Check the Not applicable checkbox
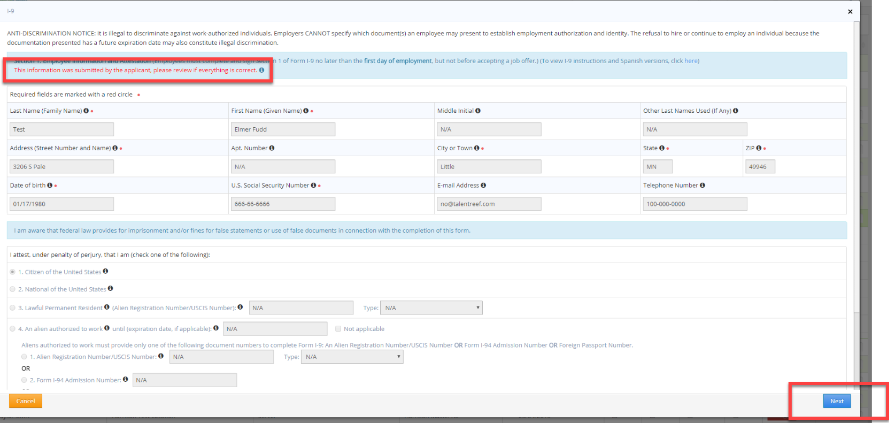This screenshot has height=423, width=895. [338, 329]
